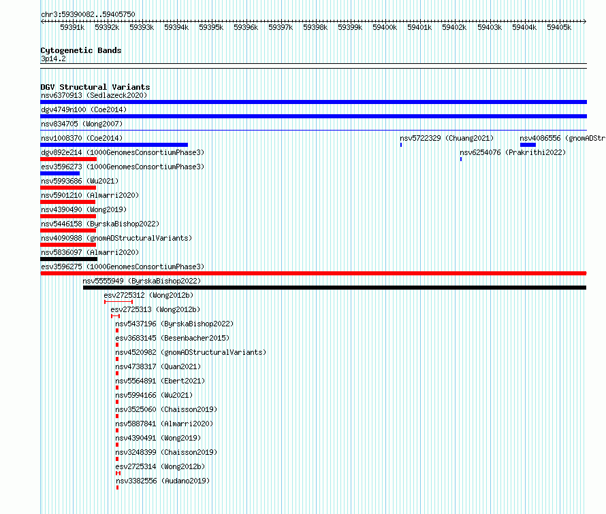The image size is (606, 514).
Task: Click the 59396k ruler position
Action: click(246, 27)
